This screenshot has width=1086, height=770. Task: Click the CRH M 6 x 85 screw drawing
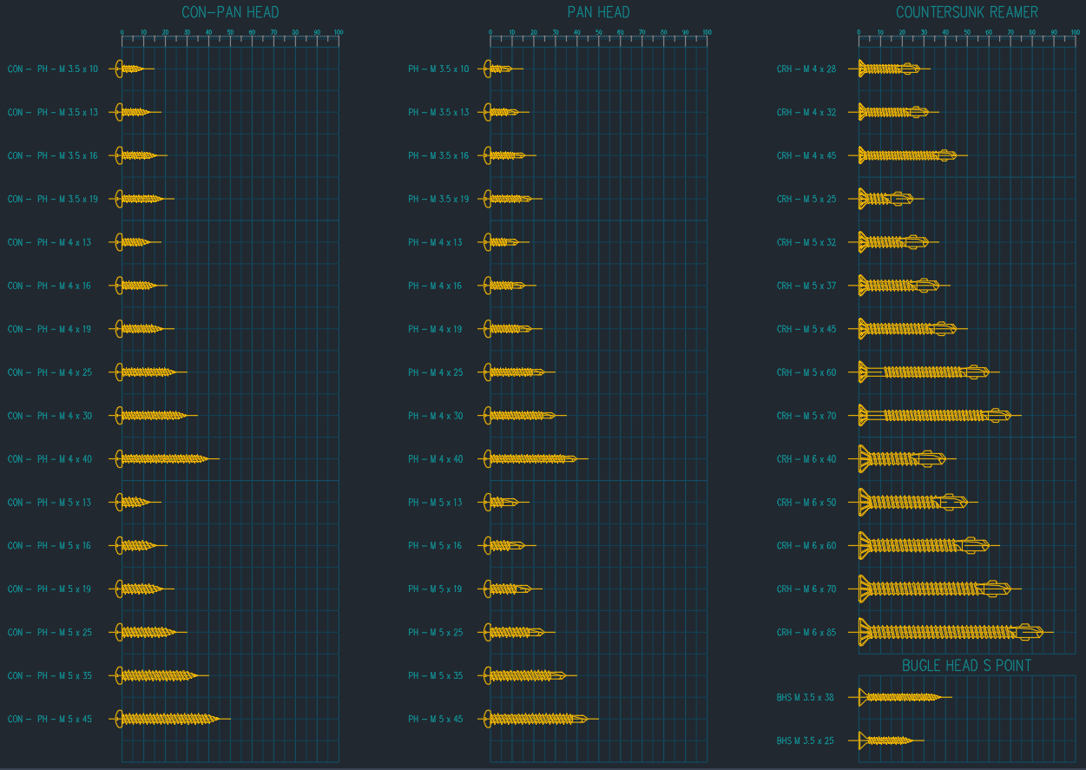click(951, 633)
